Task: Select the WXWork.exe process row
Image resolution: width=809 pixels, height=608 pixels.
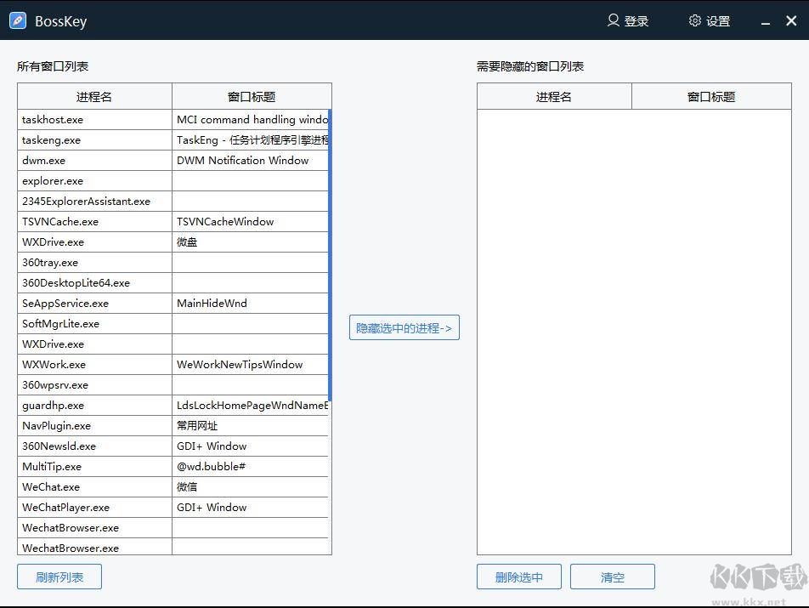Action: coord(93,364)
